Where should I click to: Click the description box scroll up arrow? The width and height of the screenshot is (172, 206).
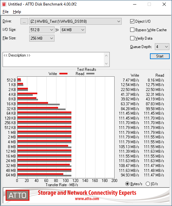click(x=106, y=56)
